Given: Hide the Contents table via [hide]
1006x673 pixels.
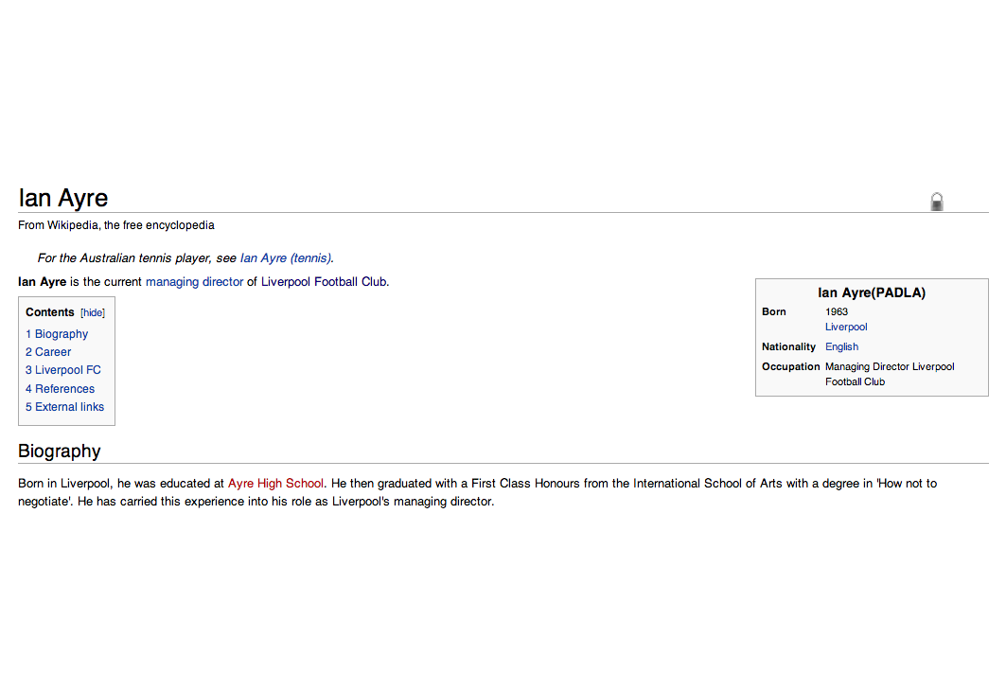Looking at the screenshot, I should pyautogui.click(x=93, y=312).
